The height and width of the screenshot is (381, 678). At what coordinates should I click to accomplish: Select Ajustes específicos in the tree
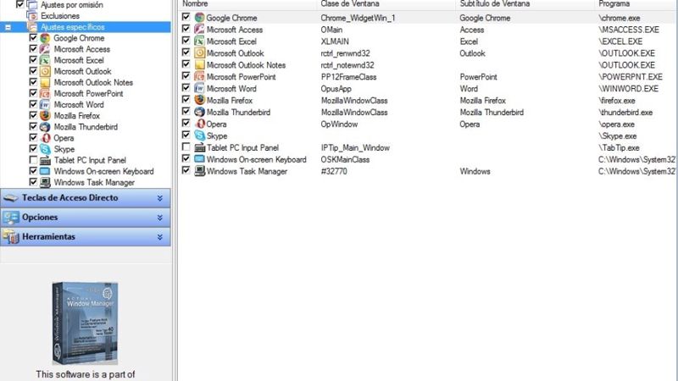coord(73,27)
